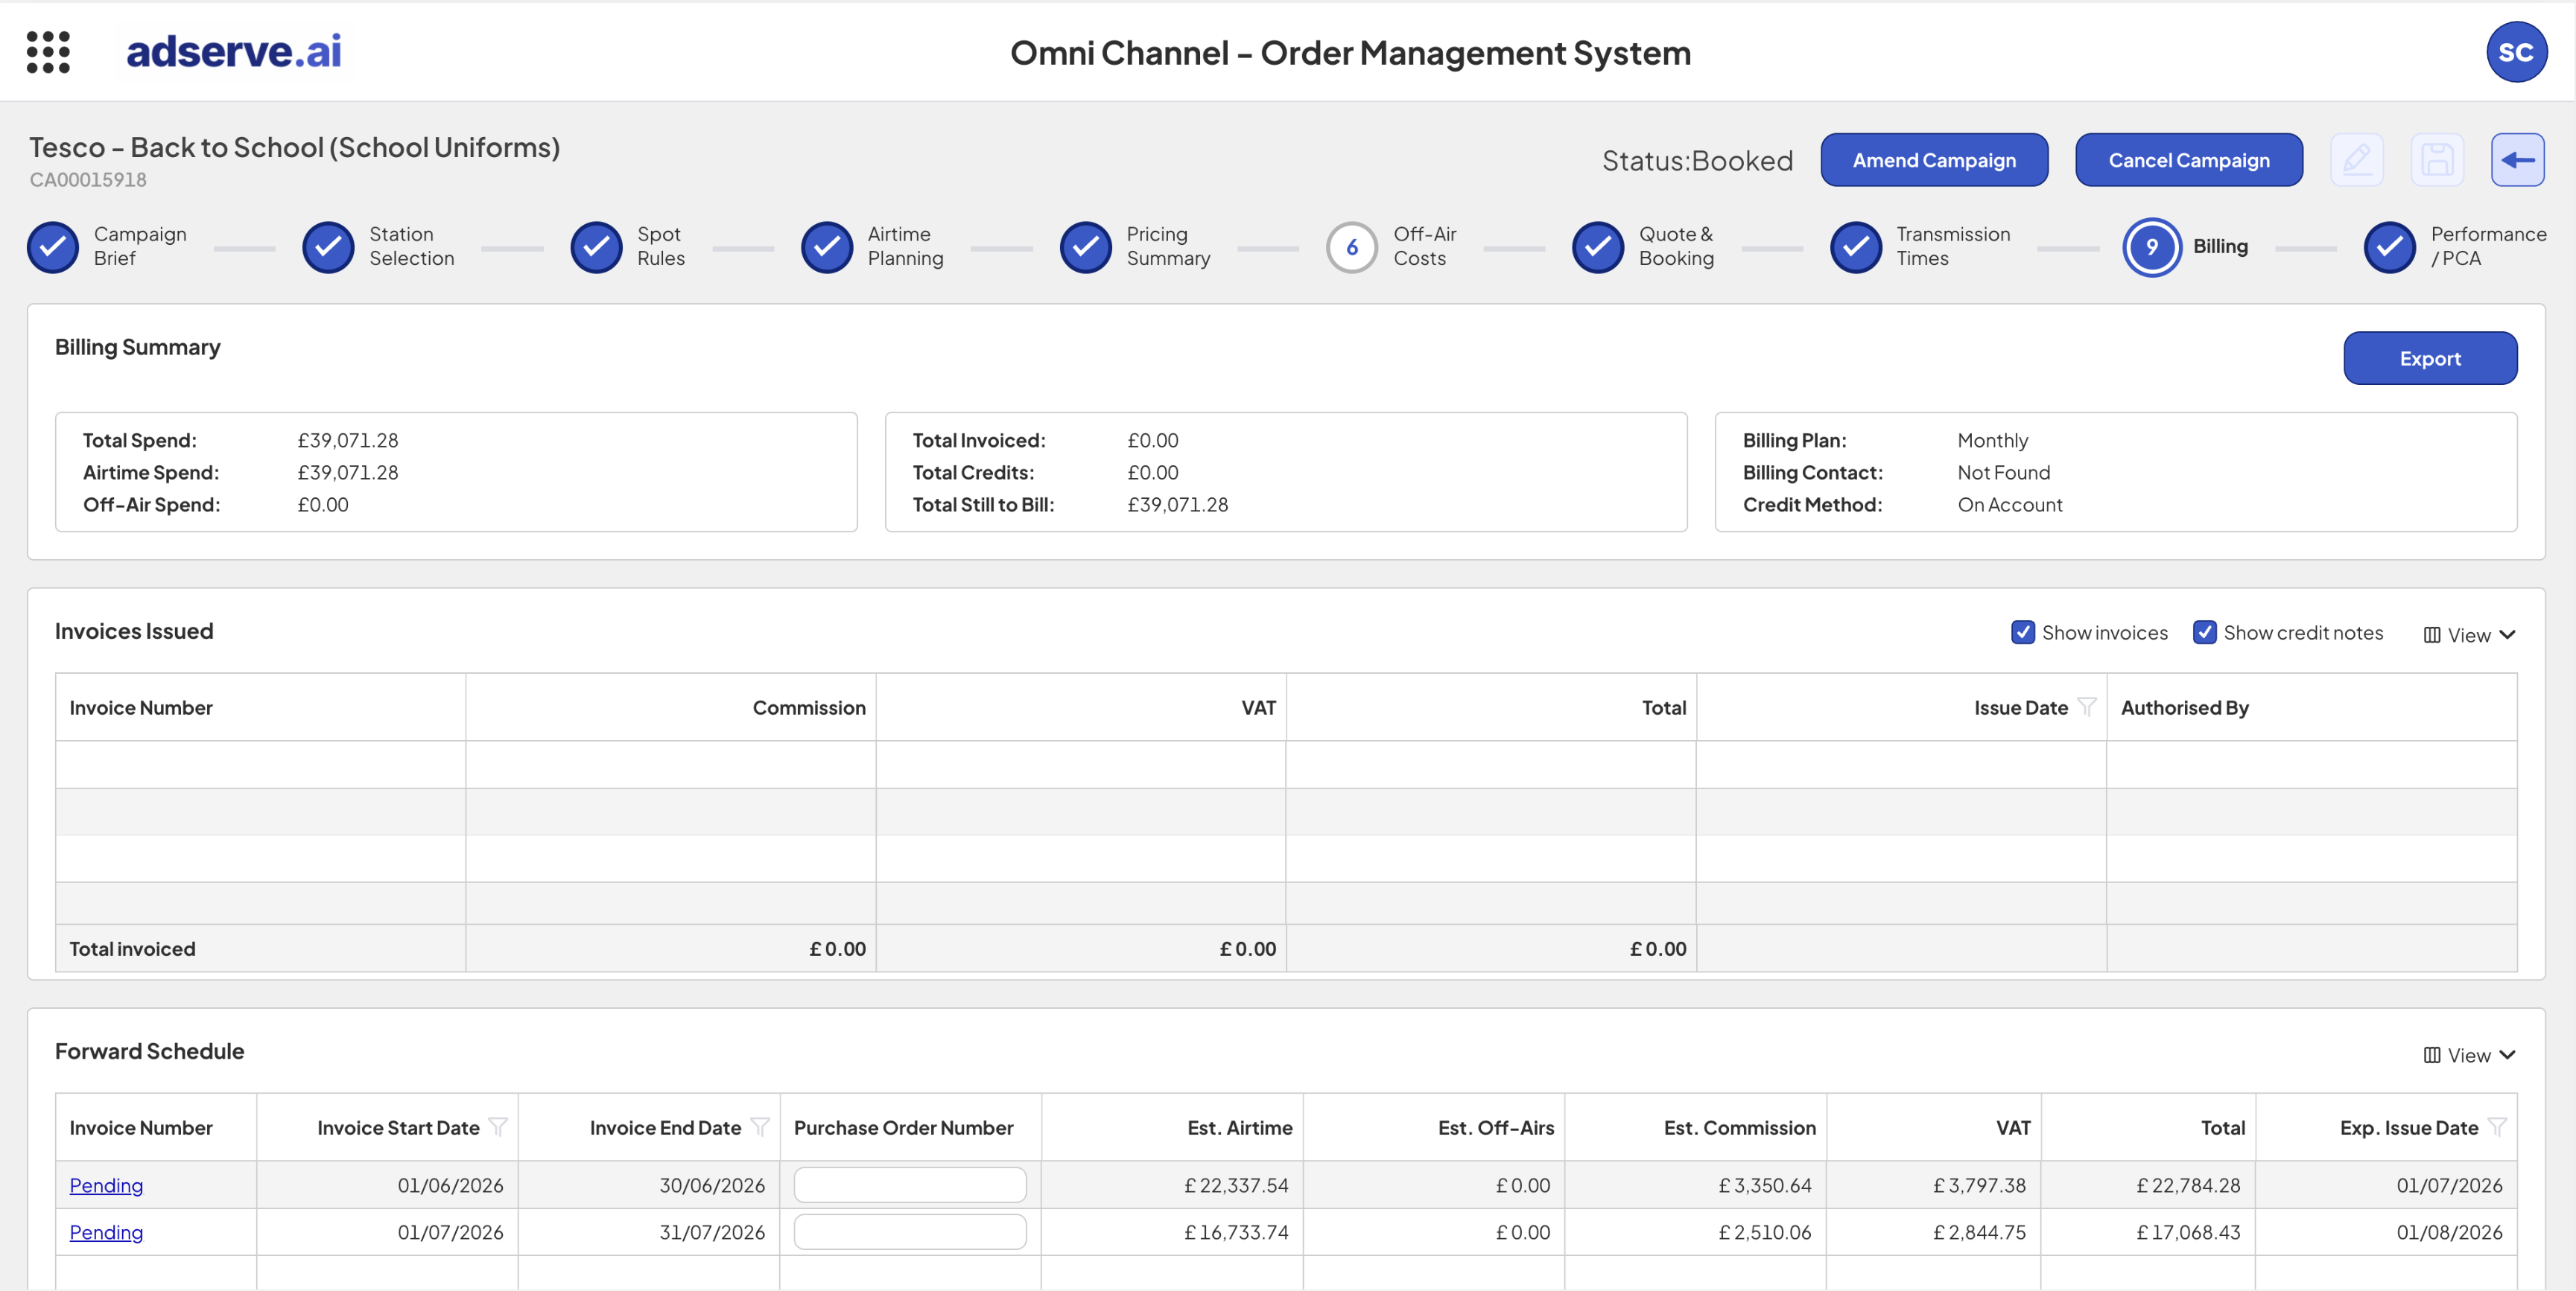Screen dimensions: 2576x1291
Task: Click Quote & Booking step checkmark icon
Action: [1598, 247]
